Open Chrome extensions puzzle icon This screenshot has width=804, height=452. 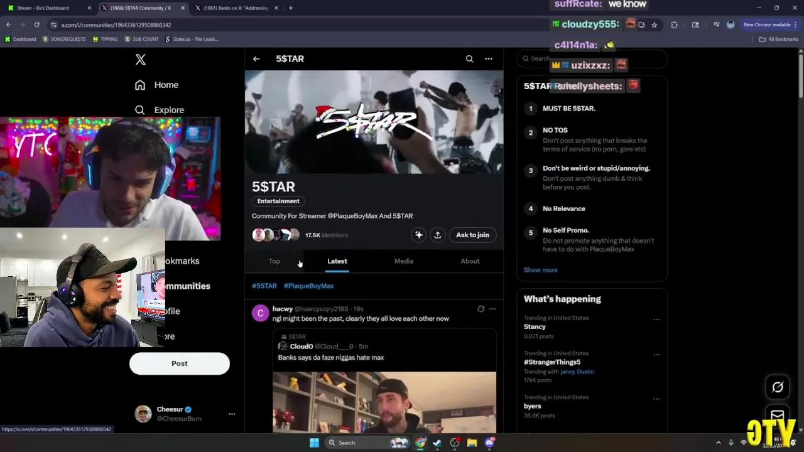point(674,24)
